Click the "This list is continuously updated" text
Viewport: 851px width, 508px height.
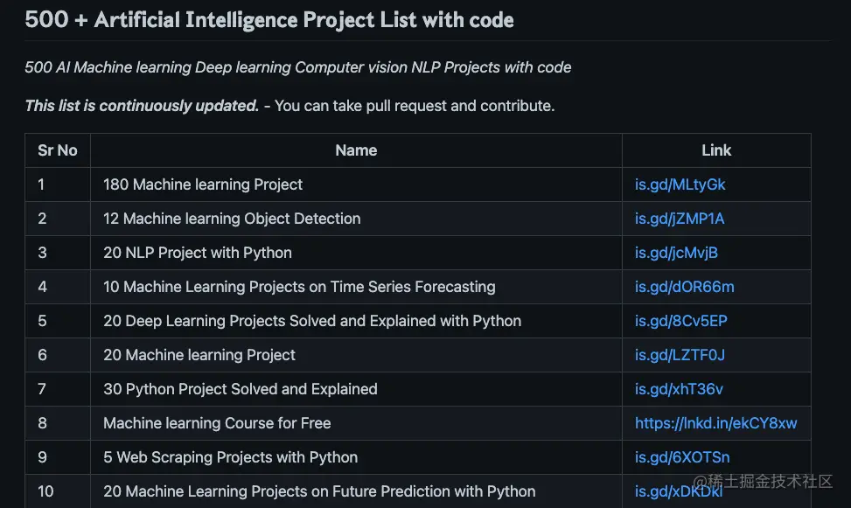pos(142,106)
